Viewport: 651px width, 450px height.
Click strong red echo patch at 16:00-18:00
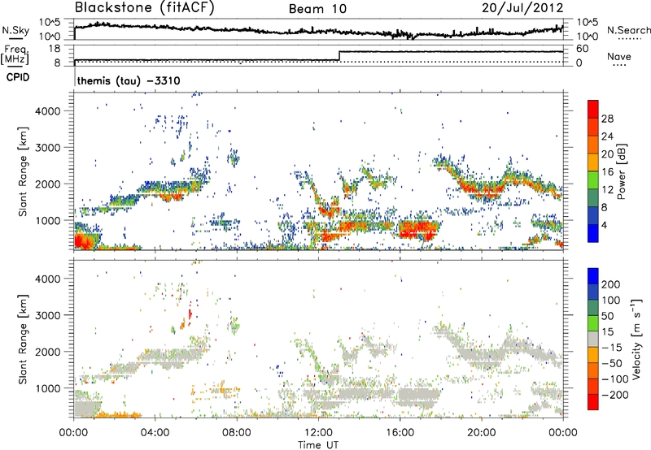click(418, 231)
